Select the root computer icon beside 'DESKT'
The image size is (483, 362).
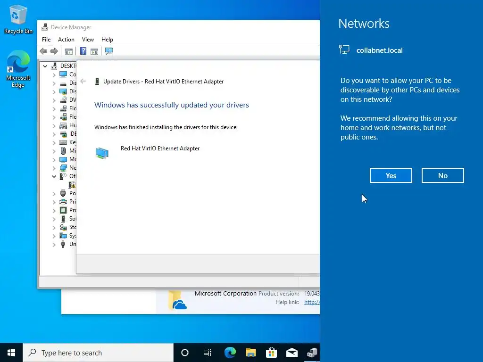[54, 66]
